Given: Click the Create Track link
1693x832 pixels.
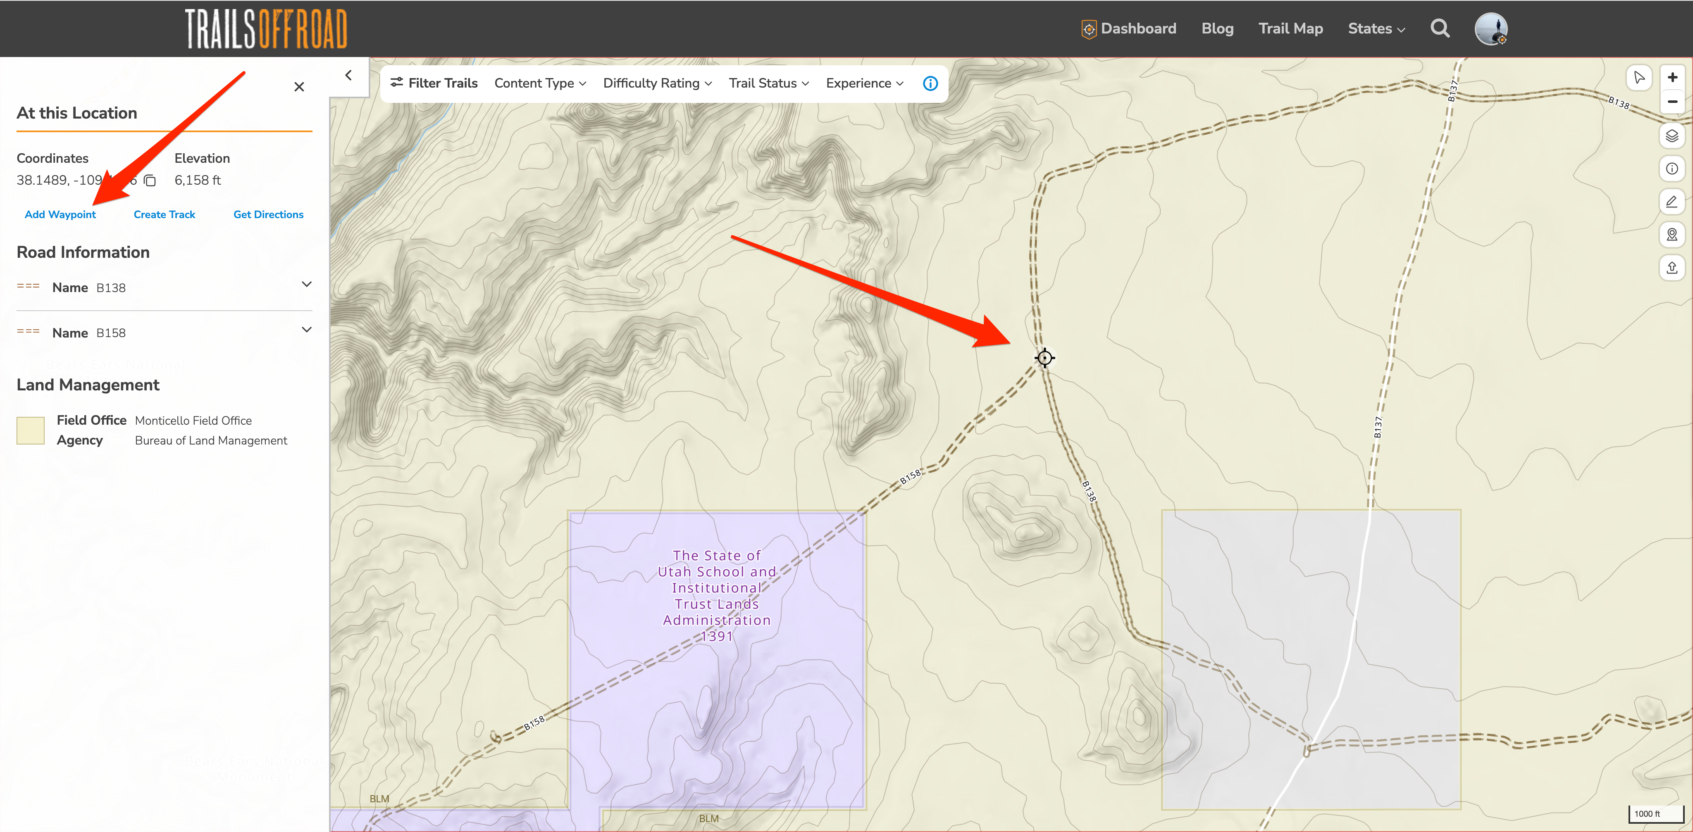Looking at the screenshot, I should (165, 215).
